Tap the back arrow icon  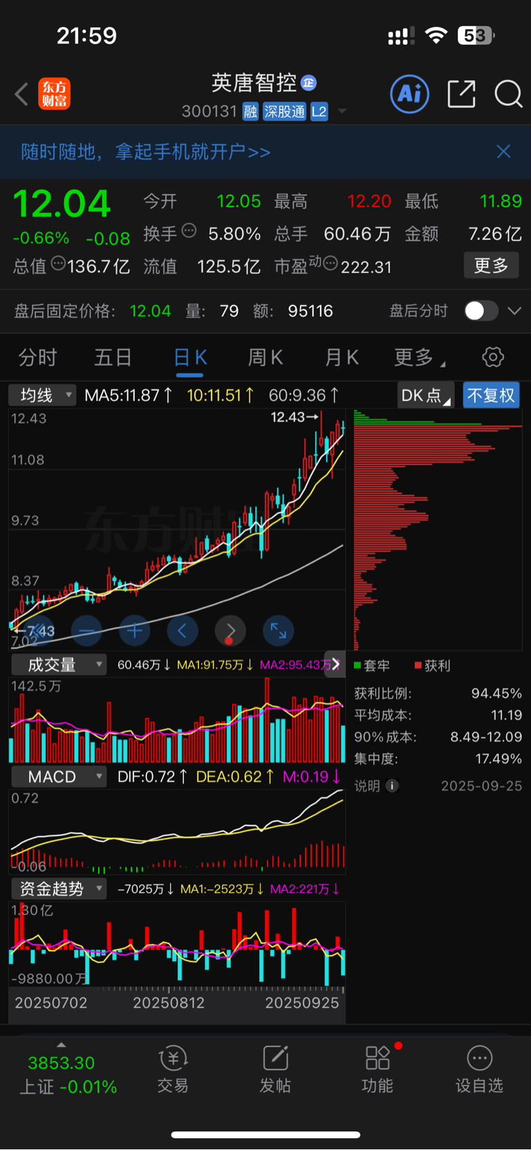tap(21, 94)
